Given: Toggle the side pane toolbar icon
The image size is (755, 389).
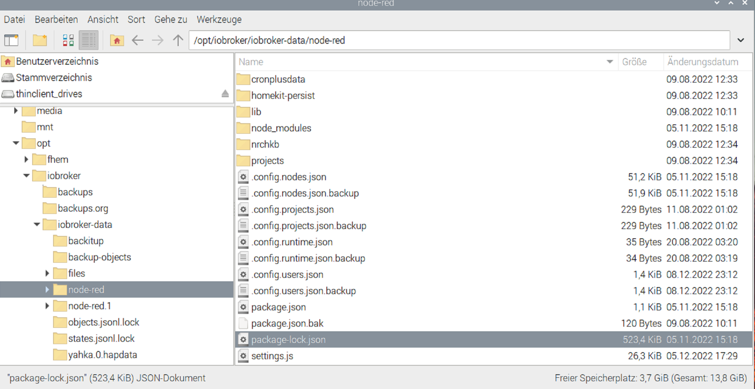Looking at the screenshot, I should [x=11, y=40].
